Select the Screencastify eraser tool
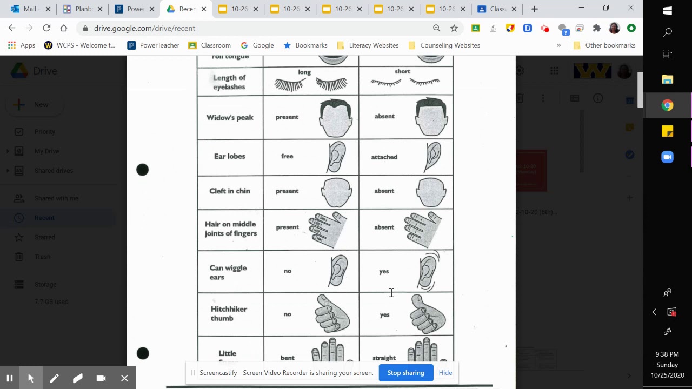Viewport: 692px width, 389px height. tap(77, 378)
